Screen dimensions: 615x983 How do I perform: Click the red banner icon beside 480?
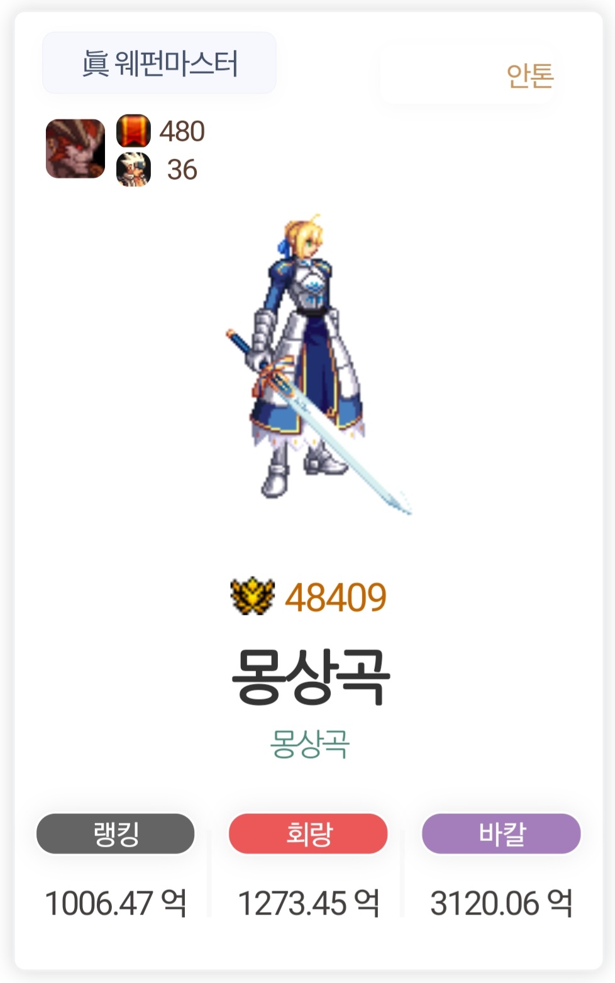tap(133, 131)
